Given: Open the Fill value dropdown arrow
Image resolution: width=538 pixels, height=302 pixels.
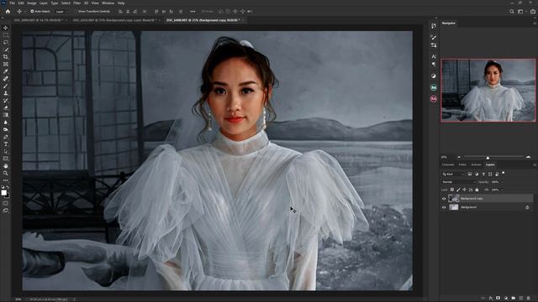Looking at the screenshot, I should [x=503, y=190].
